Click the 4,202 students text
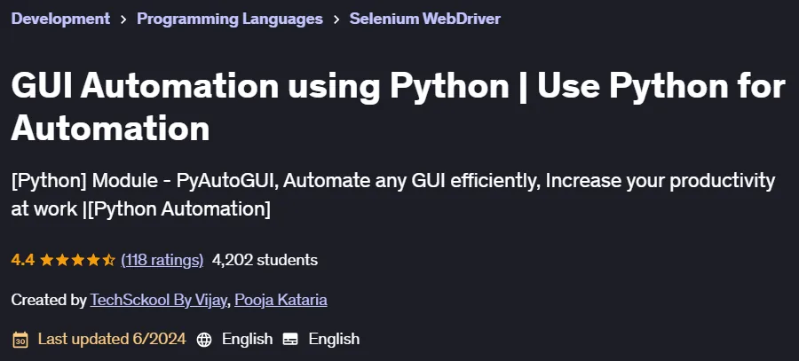Image resolution: width=799 pixels, height=361 pixels. pyautogui.click(x=265, y=260)
